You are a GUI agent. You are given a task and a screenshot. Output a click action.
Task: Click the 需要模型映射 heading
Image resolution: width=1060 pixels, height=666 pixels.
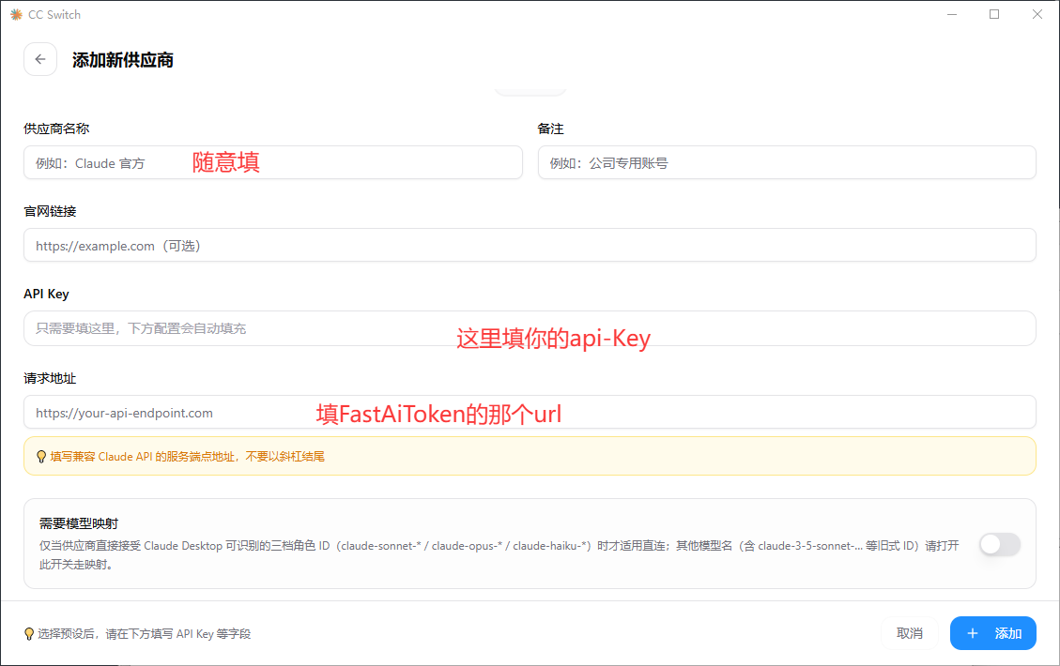tap(79, 523)
